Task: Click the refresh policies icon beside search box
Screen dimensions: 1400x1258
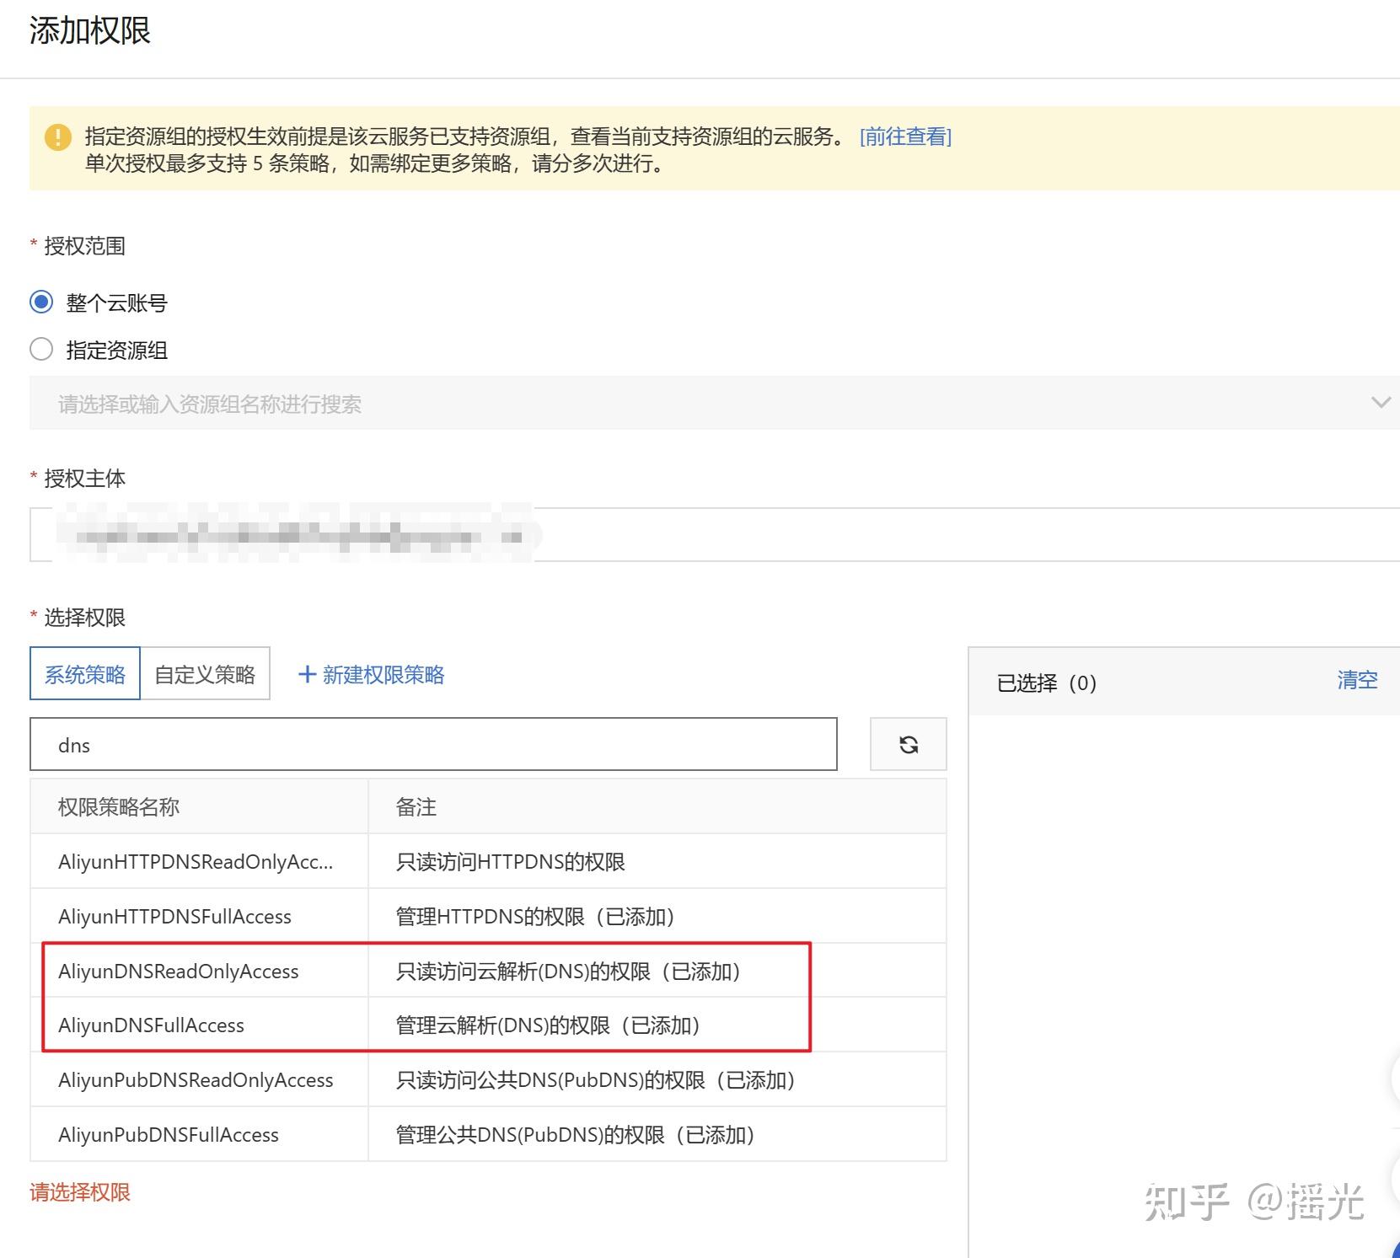Action: point(908,744)
